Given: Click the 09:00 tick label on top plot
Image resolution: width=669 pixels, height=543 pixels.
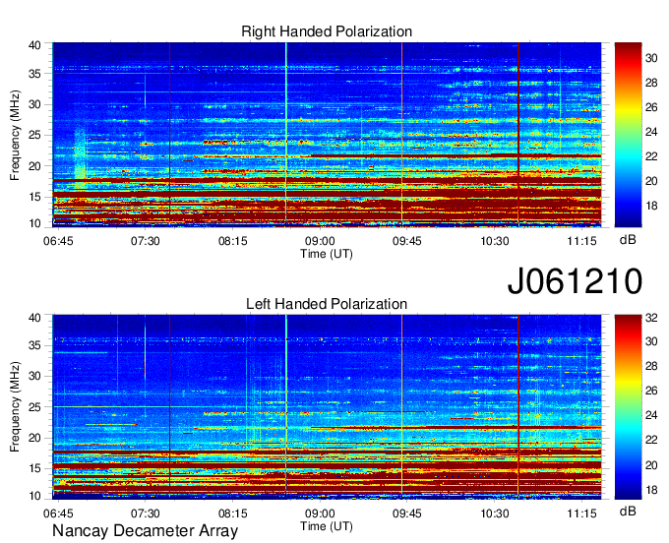Looking at the screenshot, I should pyautogui.click(x=320, y=241).
